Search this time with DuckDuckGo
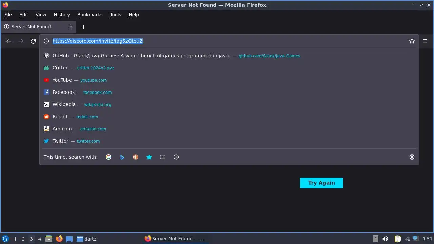The width and height of the screenshot is (434, 244). point(136,157)
